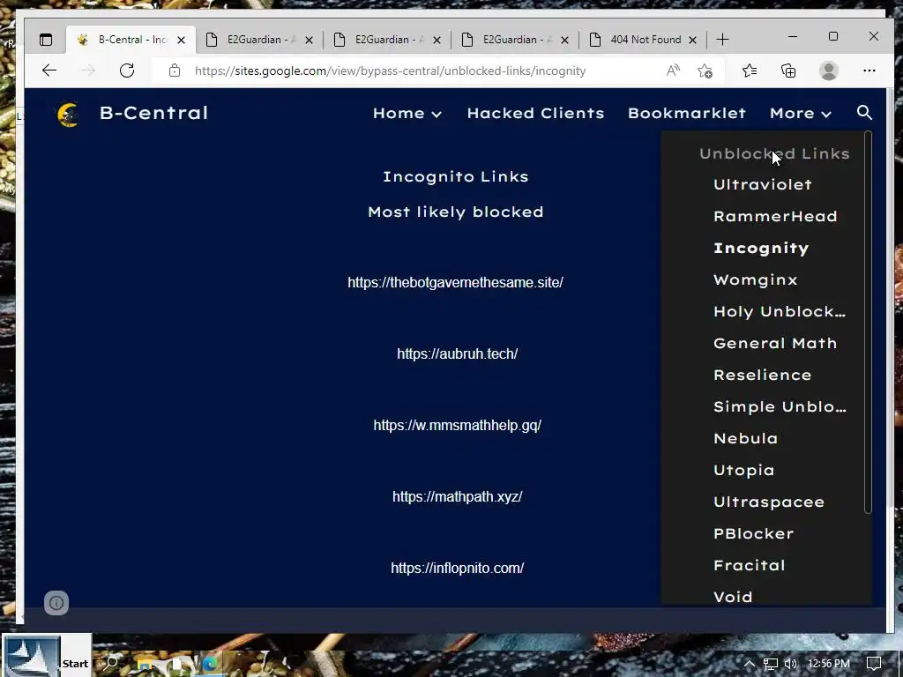Select Fracital menu entry

pyautogui.click(x=750, y=565)
